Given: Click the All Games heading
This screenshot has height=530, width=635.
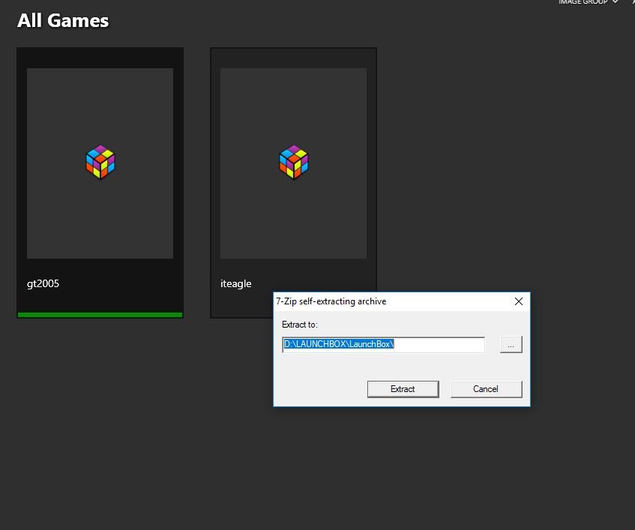Looking at the screenshot, I should pos(63,21).
